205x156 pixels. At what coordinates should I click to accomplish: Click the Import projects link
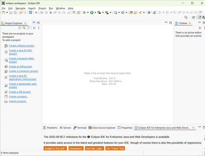(x=18, y=101)
